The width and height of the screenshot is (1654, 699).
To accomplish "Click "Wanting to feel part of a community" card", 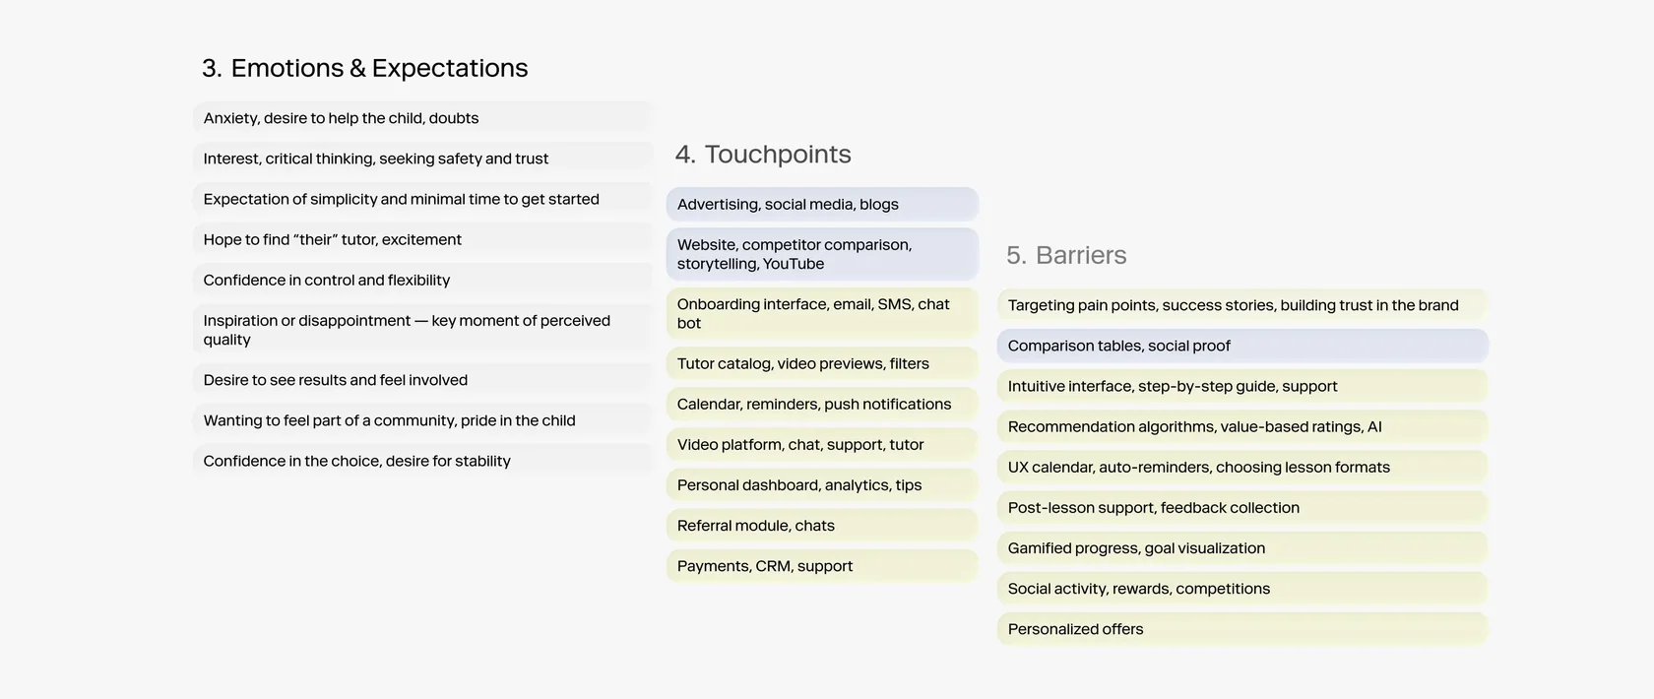I will (422, 420).
